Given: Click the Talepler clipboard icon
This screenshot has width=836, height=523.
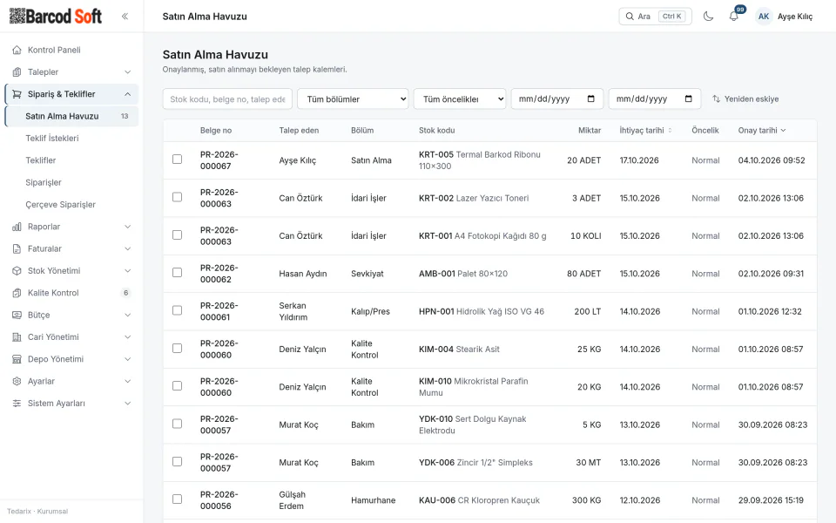Looking at the screenshot, I should (x=17, y=72).
